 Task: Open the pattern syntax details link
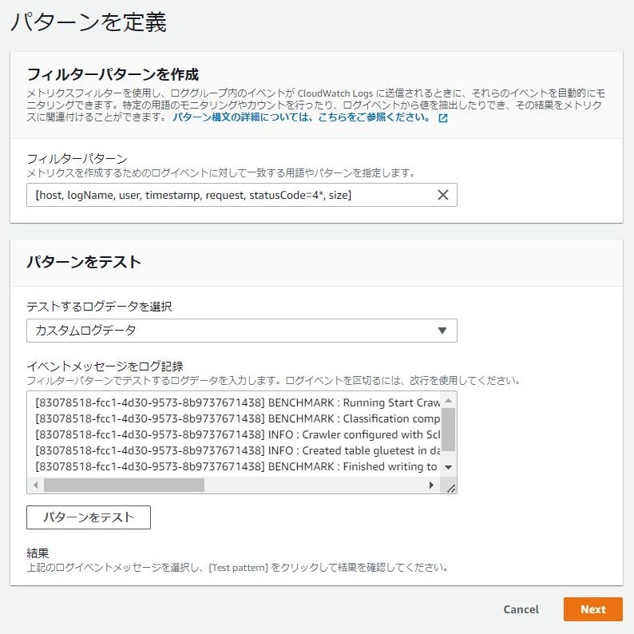click(x=301, y=117)
